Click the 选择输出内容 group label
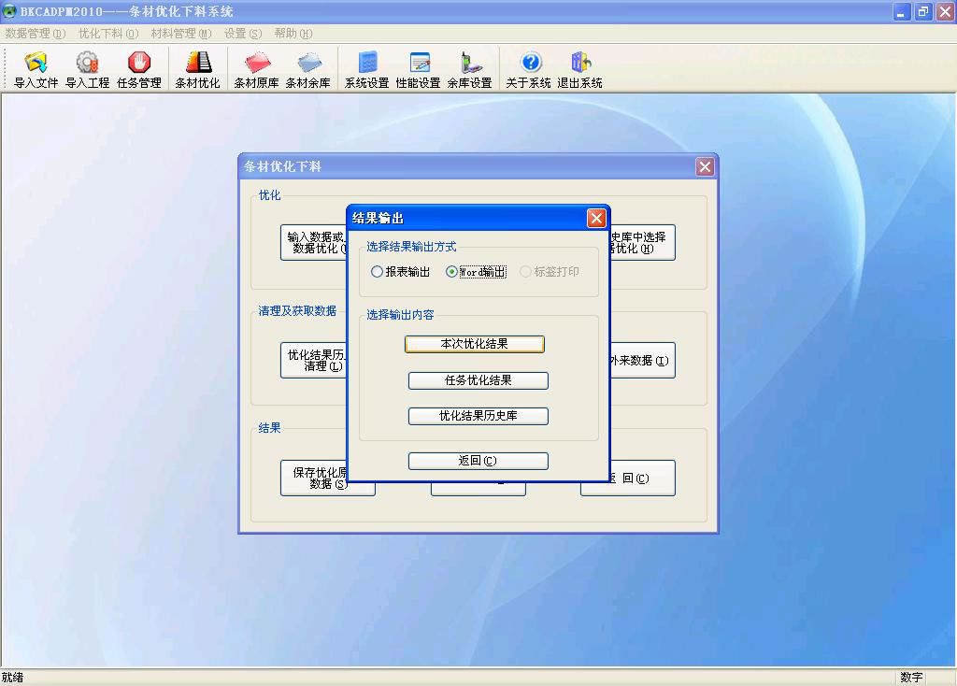957x686 pixels. pos(400,315)
